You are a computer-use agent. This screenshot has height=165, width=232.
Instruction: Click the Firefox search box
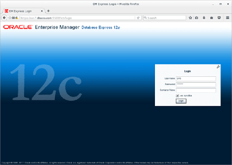pos(164,18)
